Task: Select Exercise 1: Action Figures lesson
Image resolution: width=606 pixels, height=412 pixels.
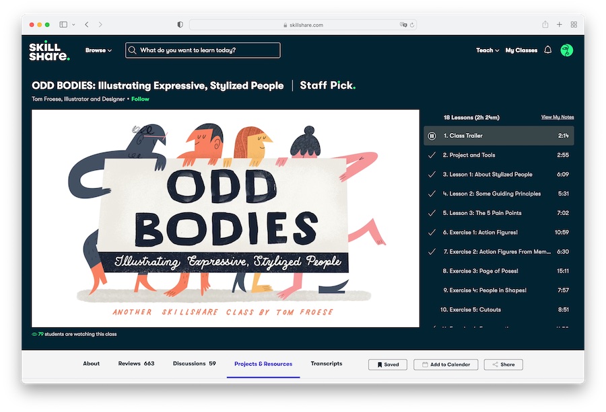Action: point(499,233)
